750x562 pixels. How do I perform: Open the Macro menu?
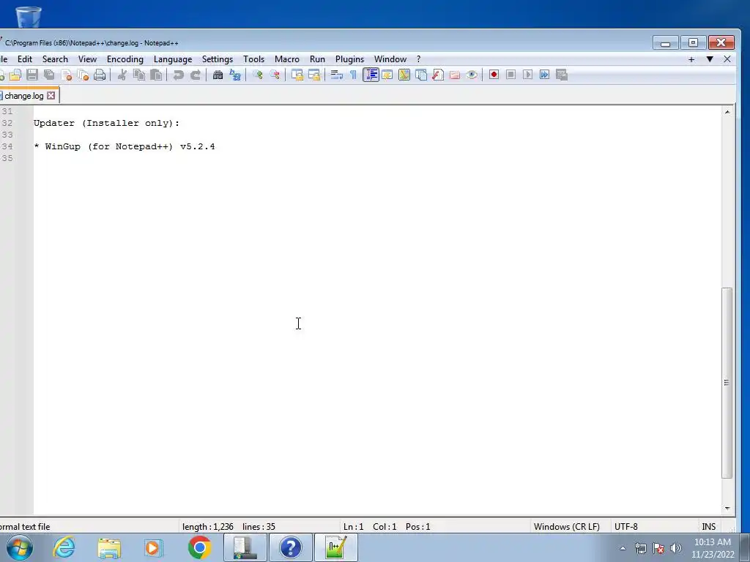(287, 59)
